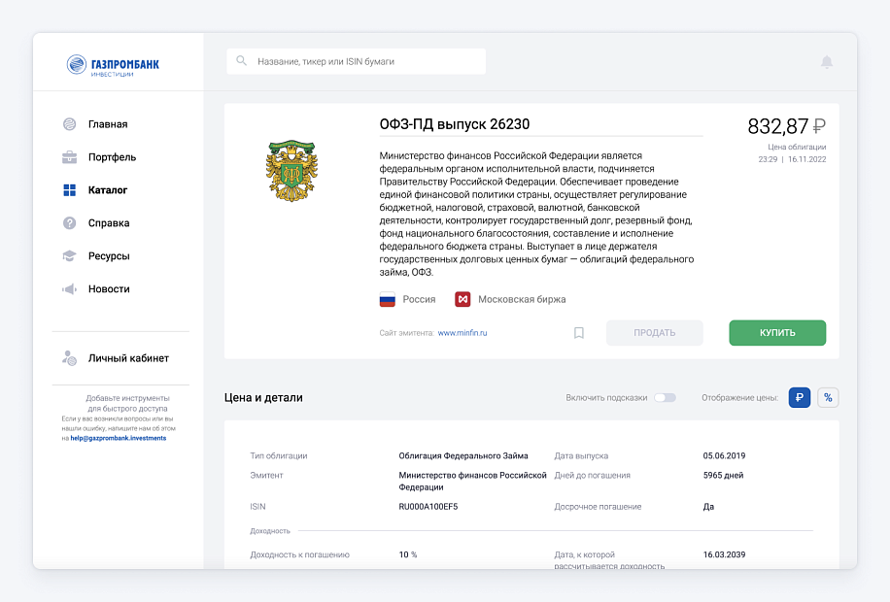Screen dimensions: 890x602
Task: Click the help@gazprombank.investments email link
Action: [x=119, y=438]
